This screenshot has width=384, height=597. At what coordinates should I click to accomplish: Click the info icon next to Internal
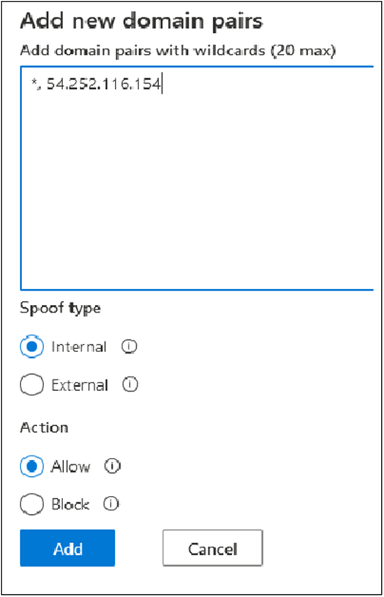pyautogui.click(x=129, y=347)
